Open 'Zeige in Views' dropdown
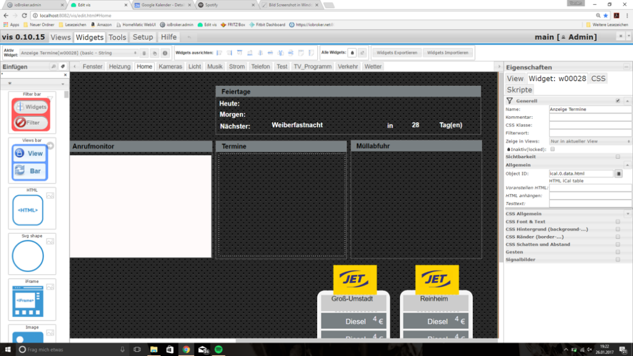This screenshot has width=633, height=356. (589, 142)
